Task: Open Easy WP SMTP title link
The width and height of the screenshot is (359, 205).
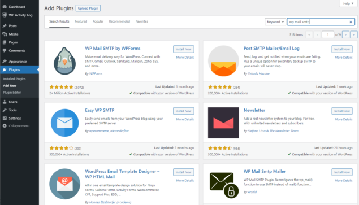Action: coord(100,110)
